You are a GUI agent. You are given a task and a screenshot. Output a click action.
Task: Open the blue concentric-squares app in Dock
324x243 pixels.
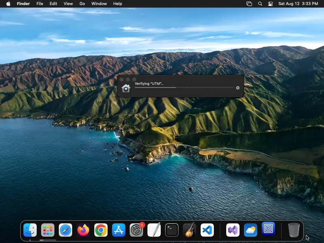coord(268,229)
